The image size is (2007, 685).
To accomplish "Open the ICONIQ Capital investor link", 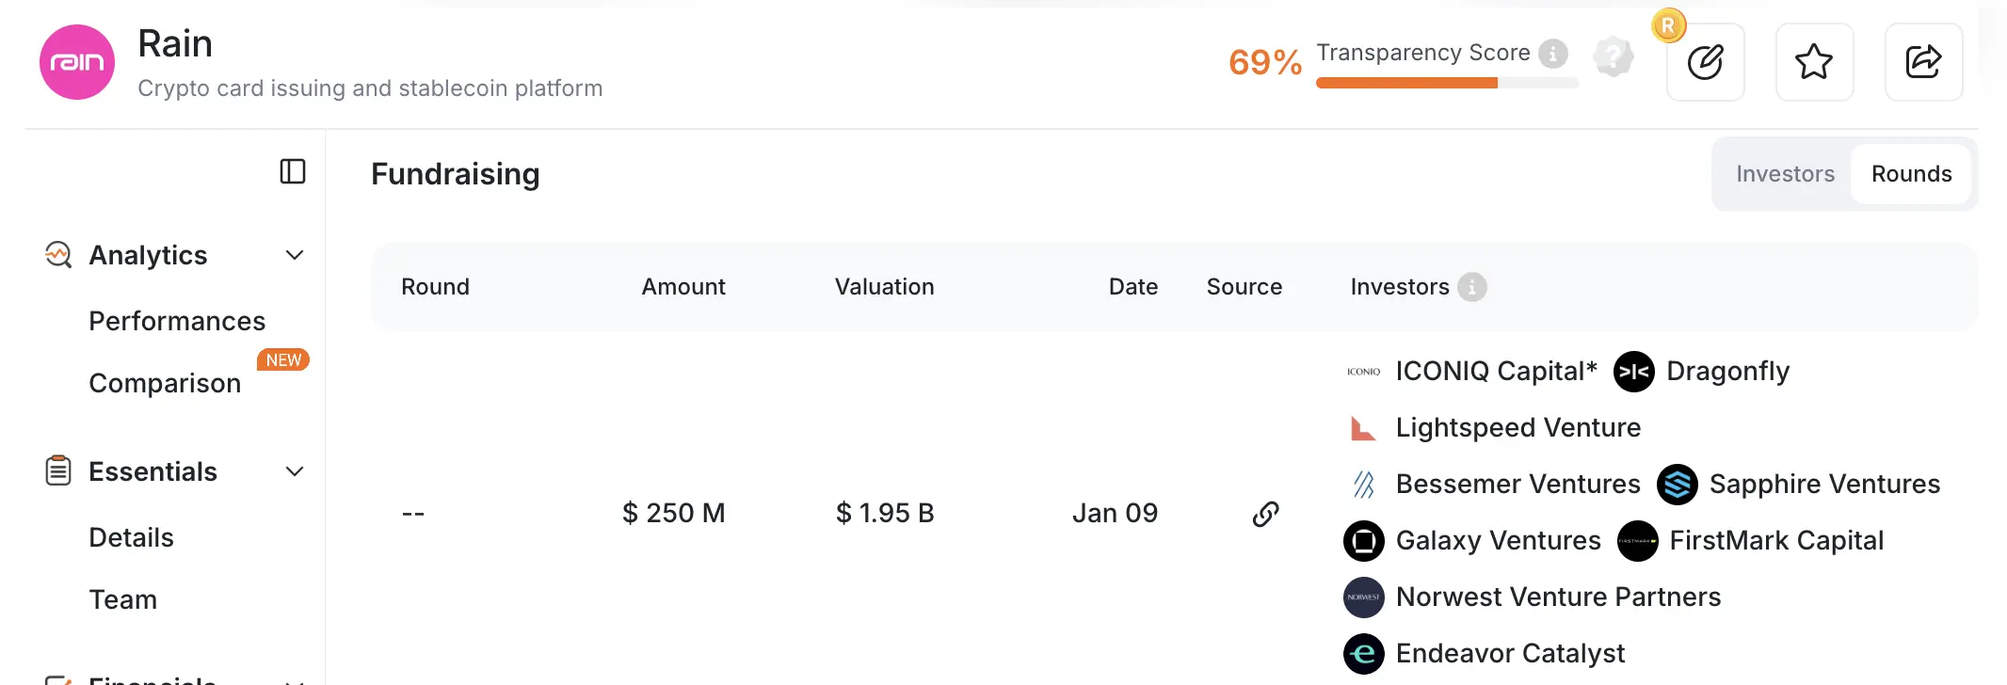I will pos(1496,372).
